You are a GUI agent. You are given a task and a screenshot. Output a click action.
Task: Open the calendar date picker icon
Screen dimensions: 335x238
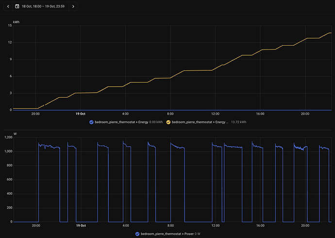pyautogui.click(x=17, y=6)
